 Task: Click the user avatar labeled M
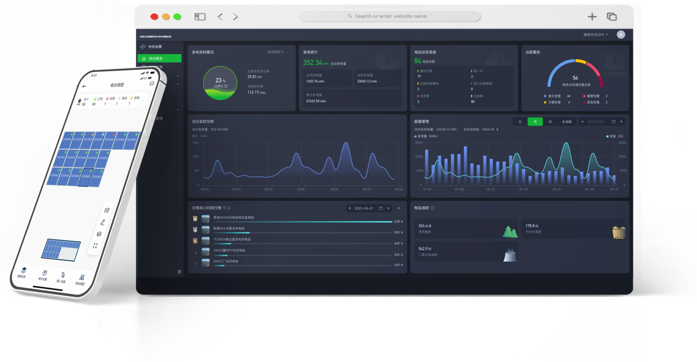point(621,35)
